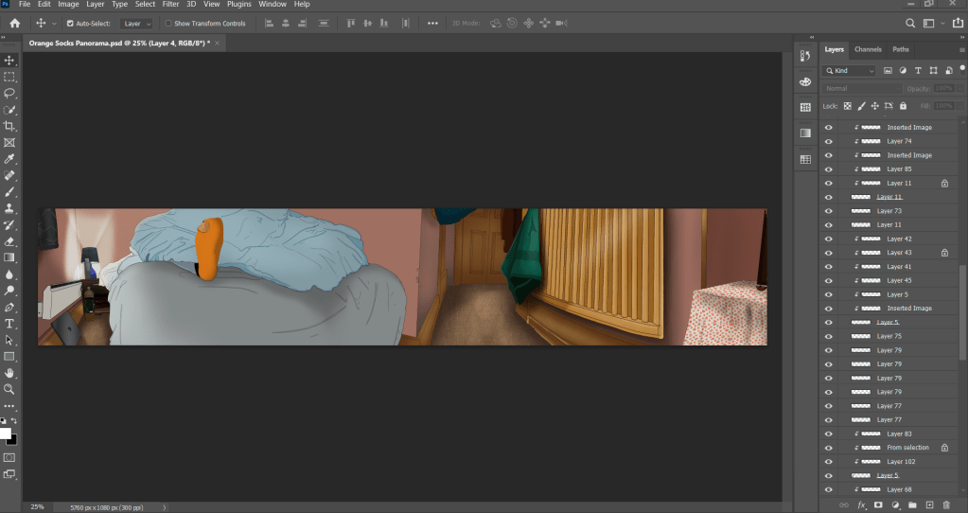This screenshot has height=513, width=968.
Task: Hide Layer 74 using eye icon
Action: pos(829,141)
